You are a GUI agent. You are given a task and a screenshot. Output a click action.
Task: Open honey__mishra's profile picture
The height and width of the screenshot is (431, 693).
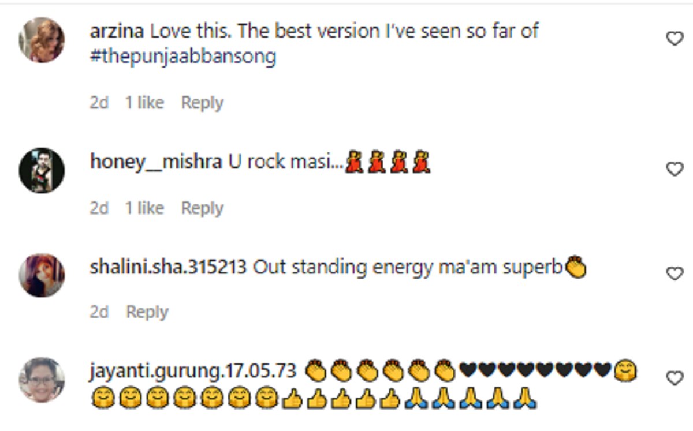pos(42,170)
